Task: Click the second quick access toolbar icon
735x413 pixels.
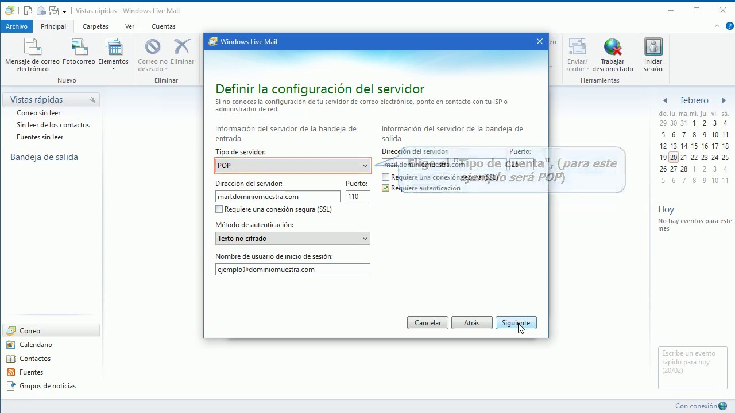Action: 41,11
